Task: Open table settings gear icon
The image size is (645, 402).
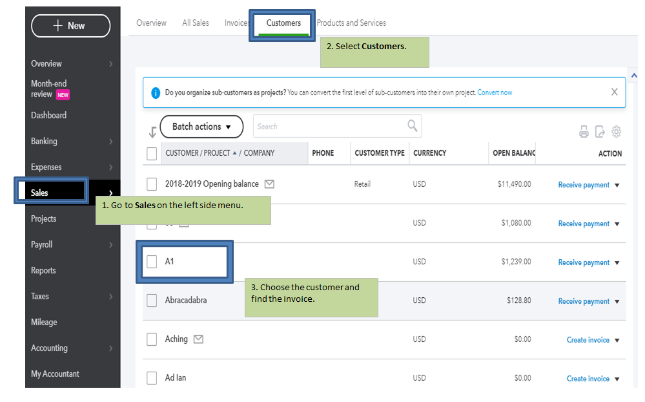Action: click(x=617, y=132)
